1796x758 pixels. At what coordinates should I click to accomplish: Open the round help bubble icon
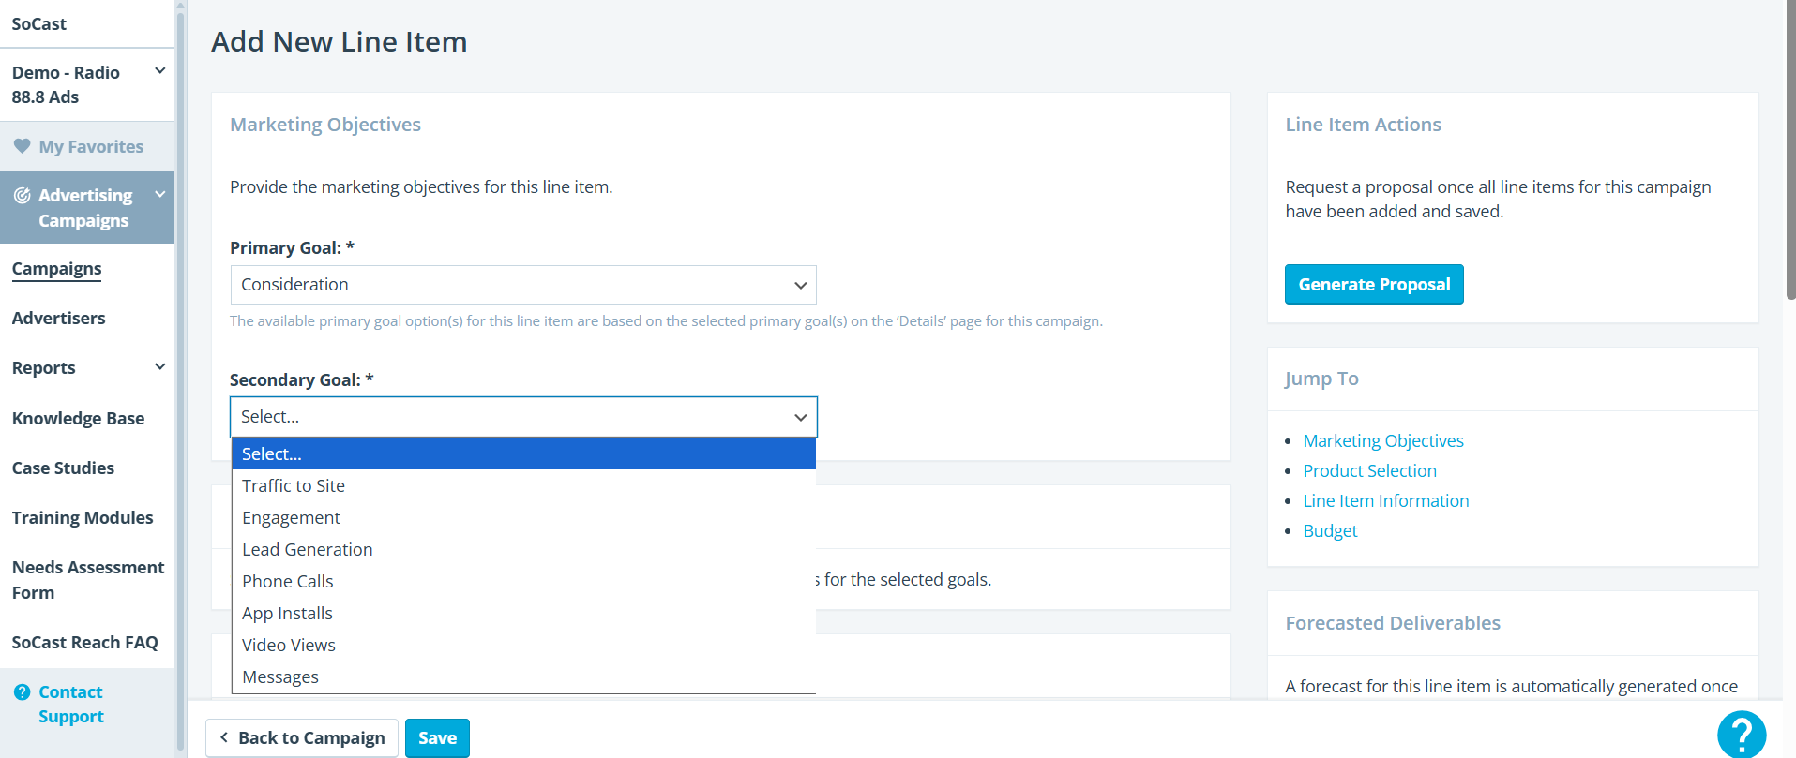pyautogui.click(x=1741, y=734)
